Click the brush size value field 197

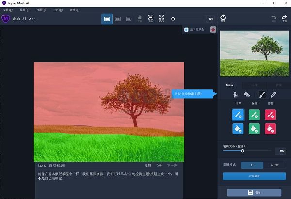[280, 151]
